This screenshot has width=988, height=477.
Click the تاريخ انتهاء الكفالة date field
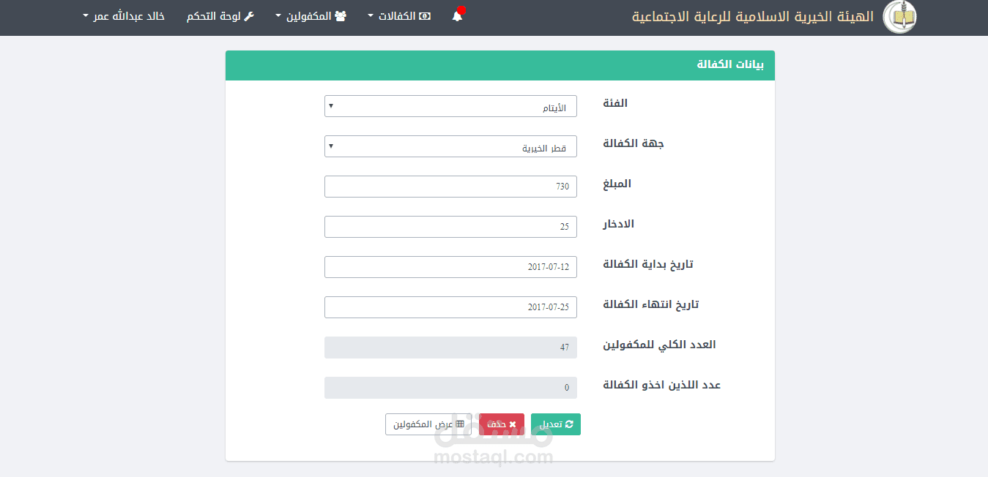pyautogui.click(x=450, y=307)
